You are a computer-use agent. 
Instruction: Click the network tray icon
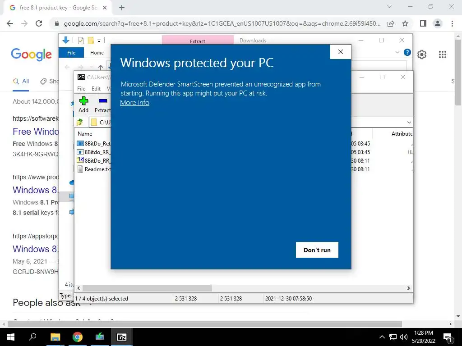[393, 337]
